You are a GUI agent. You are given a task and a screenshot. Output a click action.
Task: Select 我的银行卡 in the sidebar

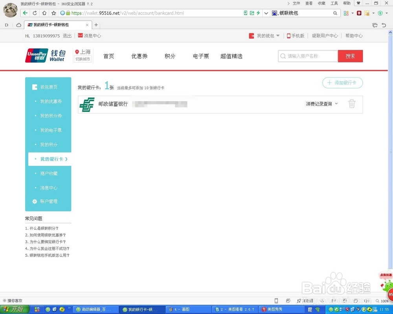(50, 159)
